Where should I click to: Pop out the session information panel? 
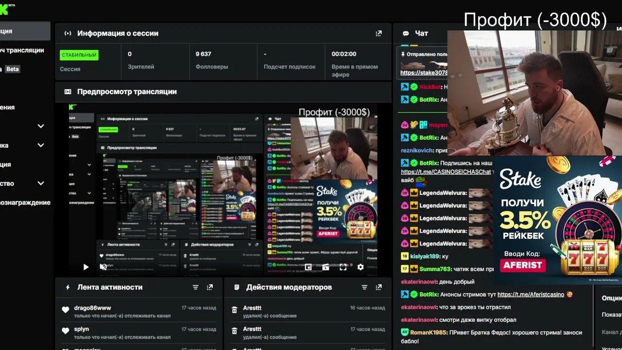tap(379, 34)
